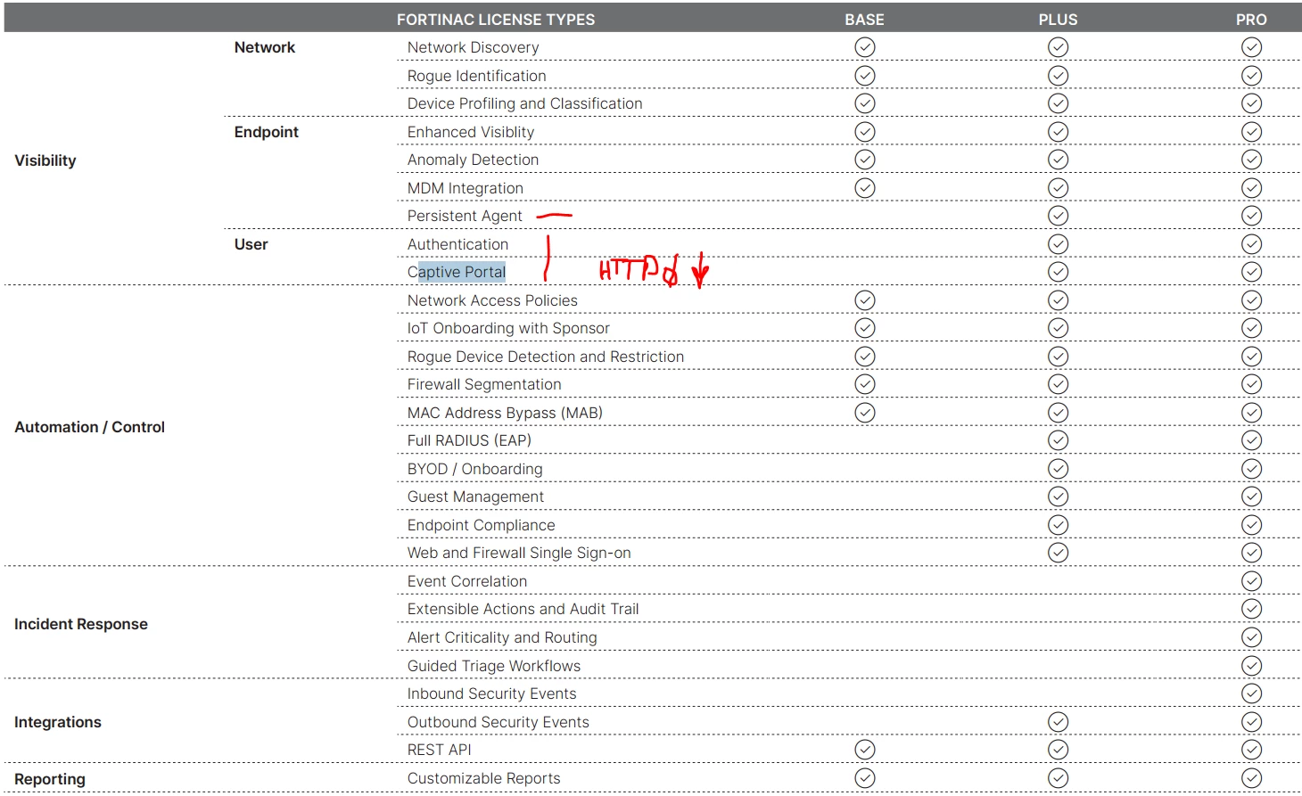The height and width of the screenshot is (796, 1302).
Task: Click PLUS checkmark for Full RADIUS (EAP)
Action: pos(1058,440)
